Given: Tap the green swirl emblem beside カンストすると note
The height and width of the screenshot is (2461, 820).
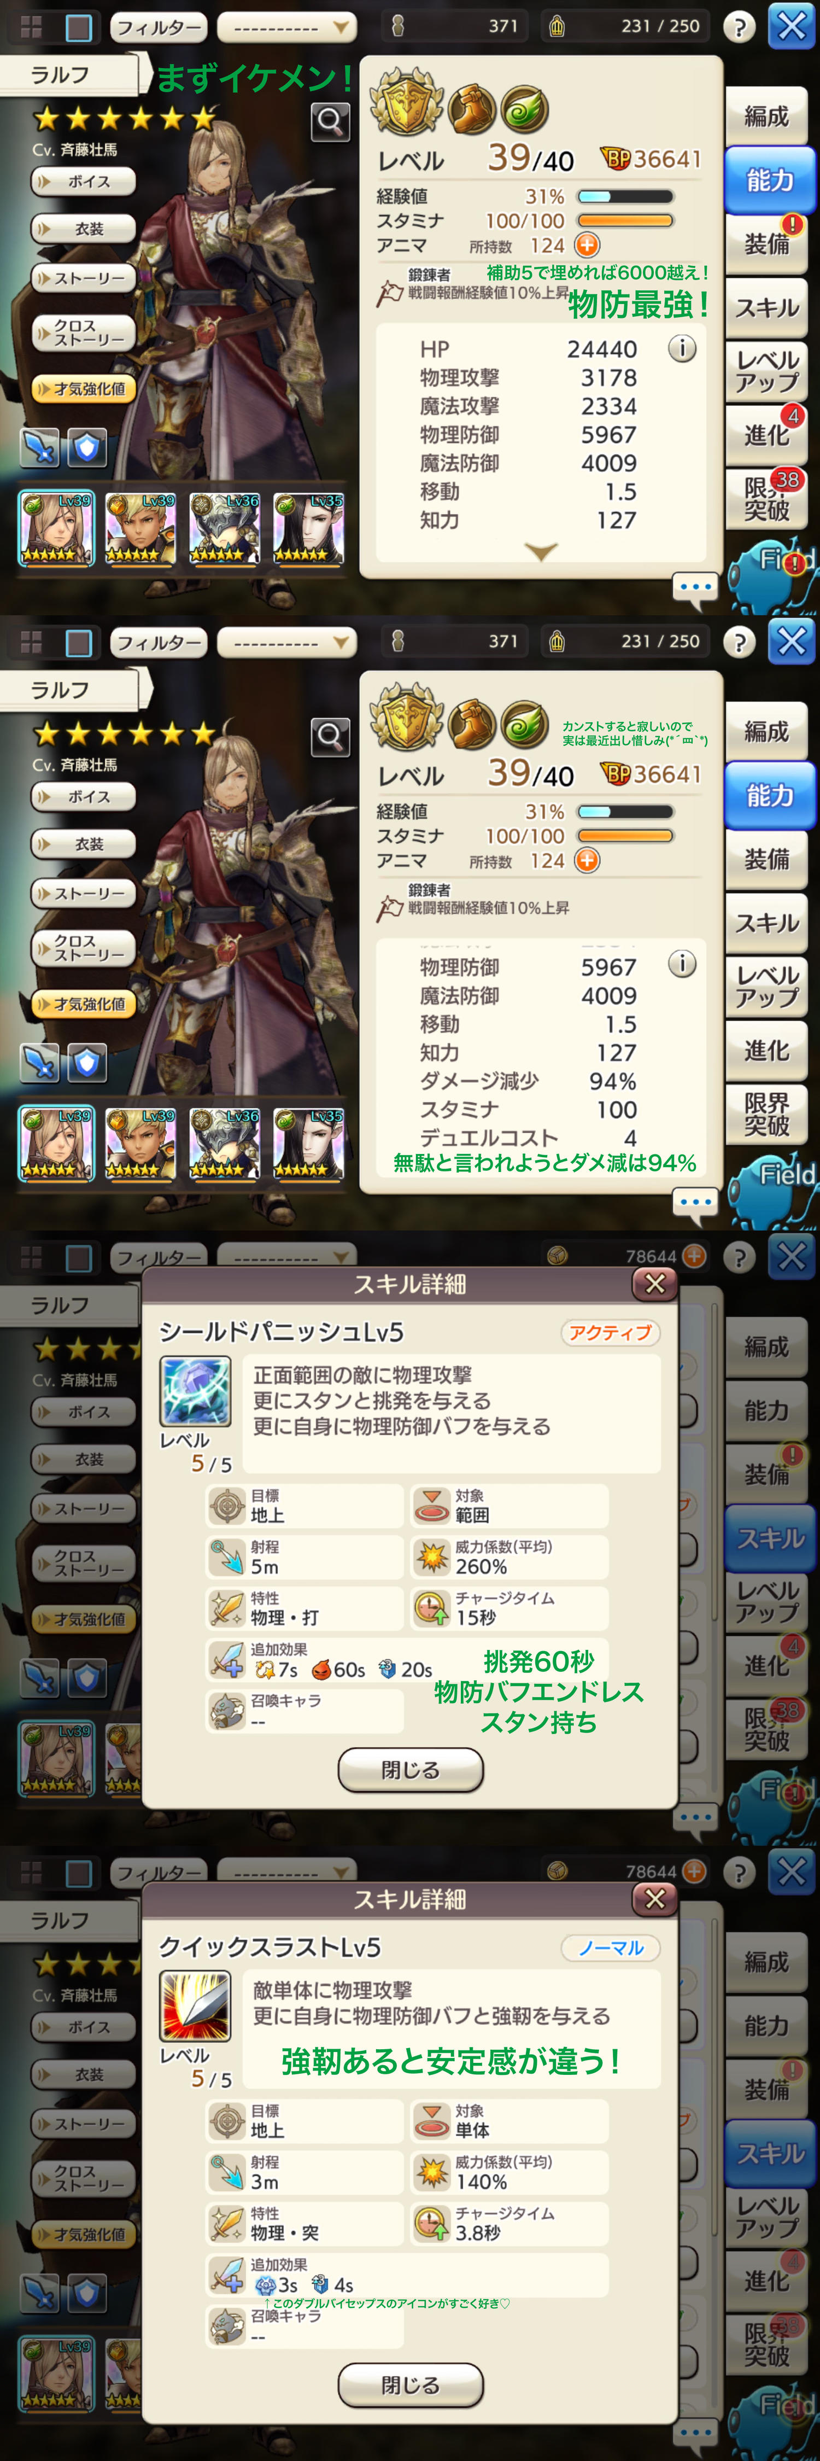Looking at the screenshot, I should pyautogui.click(x=524, y=723).
